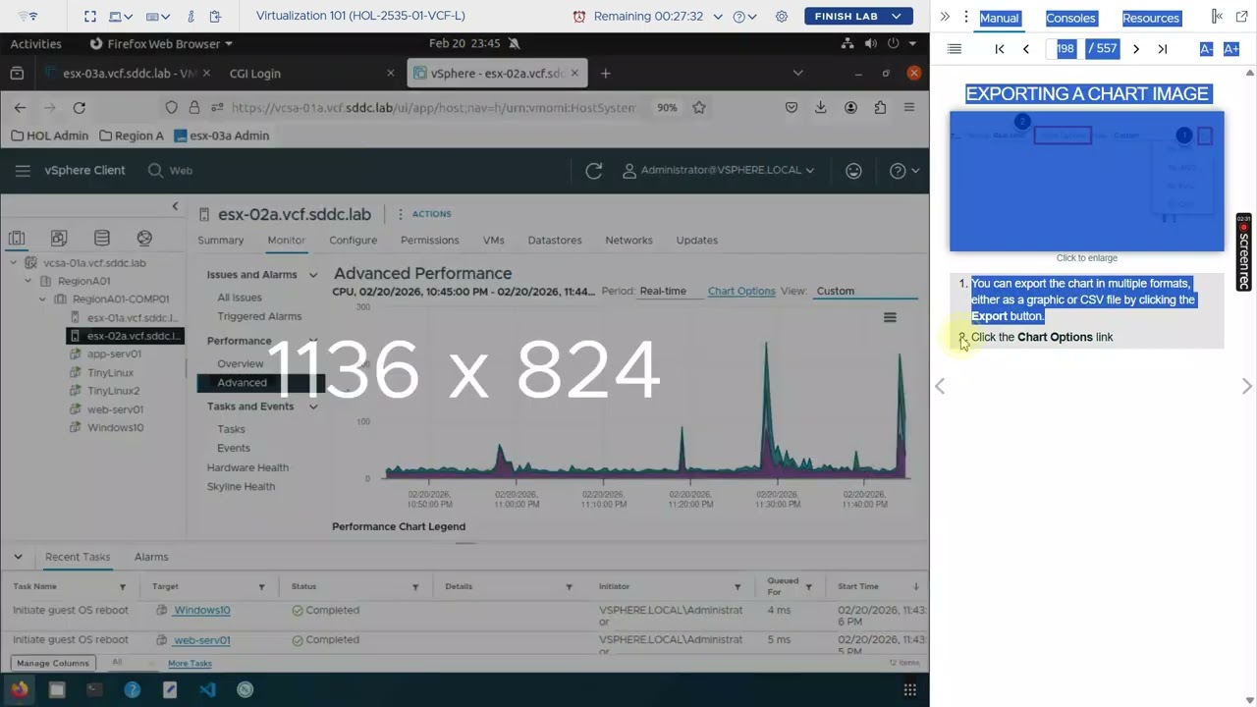The width and height of the screenshot is (1257, 707).
Task: Click the vSphere refresh icon
Action: coord(593,171)
